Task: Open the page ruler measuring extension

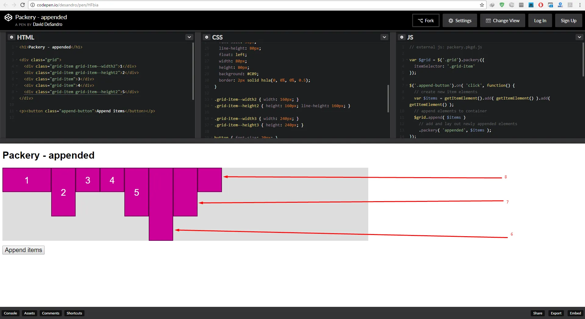Action: click(560, 5)
